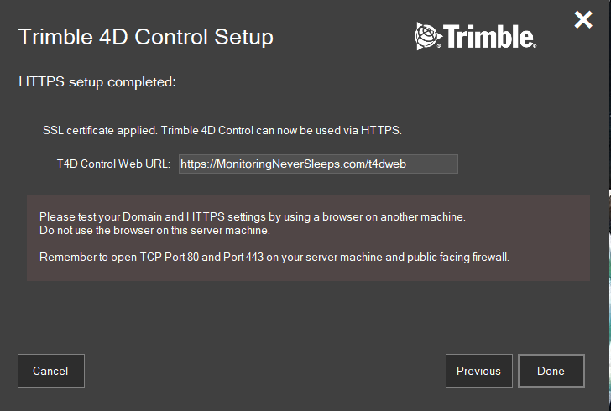Click the 'Trimble 4D Control Setup' title

145,38
